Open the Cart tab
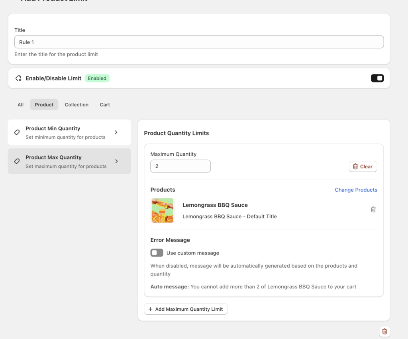408x339 pixels. tap(105, 105)
